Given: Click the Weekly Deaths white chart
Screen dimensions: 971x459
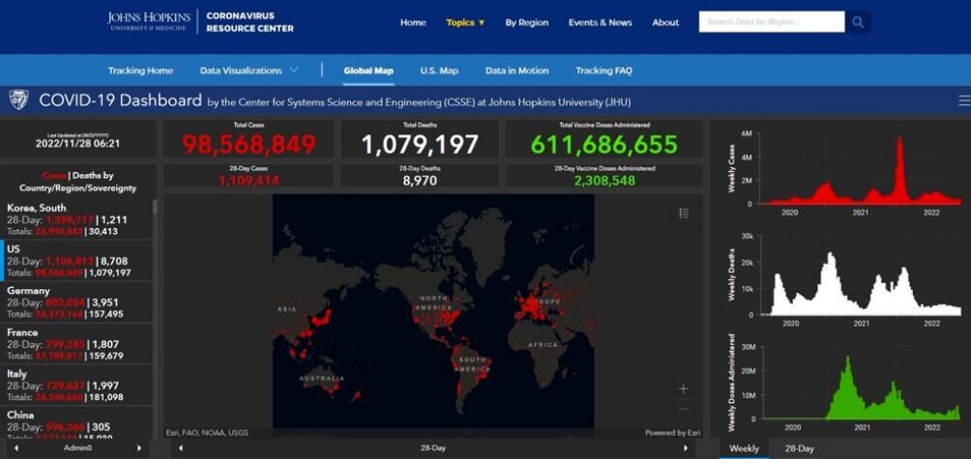Looking at the screenshot, I should (x=858, y=273).
